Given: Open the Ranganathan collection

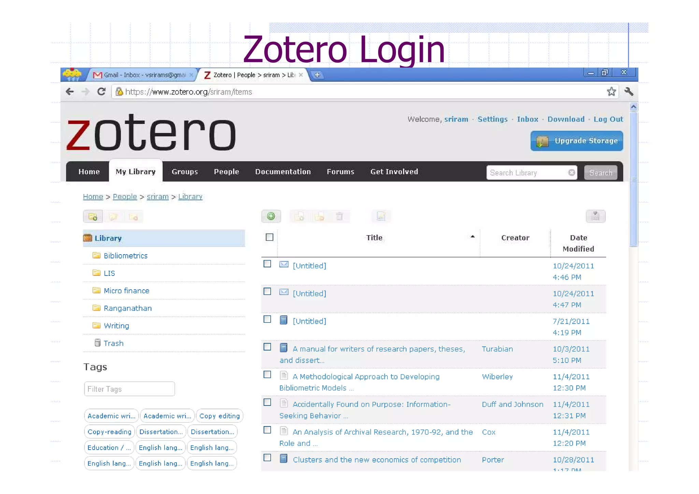Looking at the screenshot, I should click(128, 308).
